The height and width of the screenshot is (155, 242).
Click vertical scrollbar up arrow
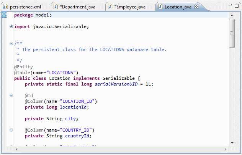click(x=232, y=15)
